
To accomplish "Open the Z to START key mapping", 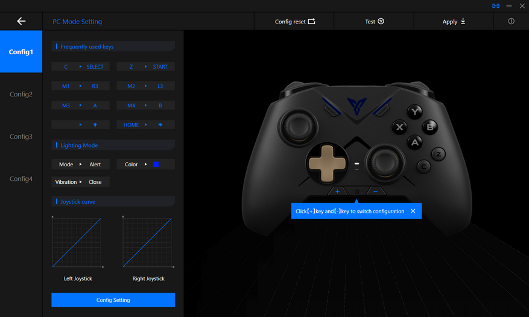I will pos(146,66).
